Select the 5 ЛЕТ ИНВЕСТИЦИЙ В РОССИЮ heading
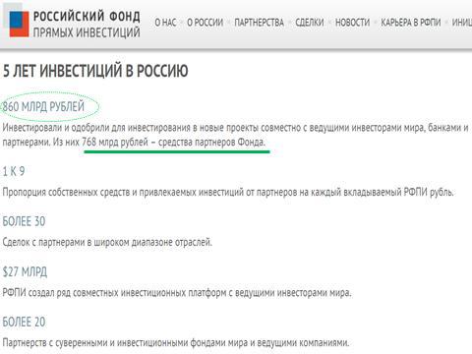472x354 pixels. tap(95, 71)
